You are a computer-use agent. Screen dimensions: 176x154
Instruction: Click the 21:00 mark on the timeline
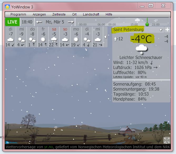click(x=156, y=24)
